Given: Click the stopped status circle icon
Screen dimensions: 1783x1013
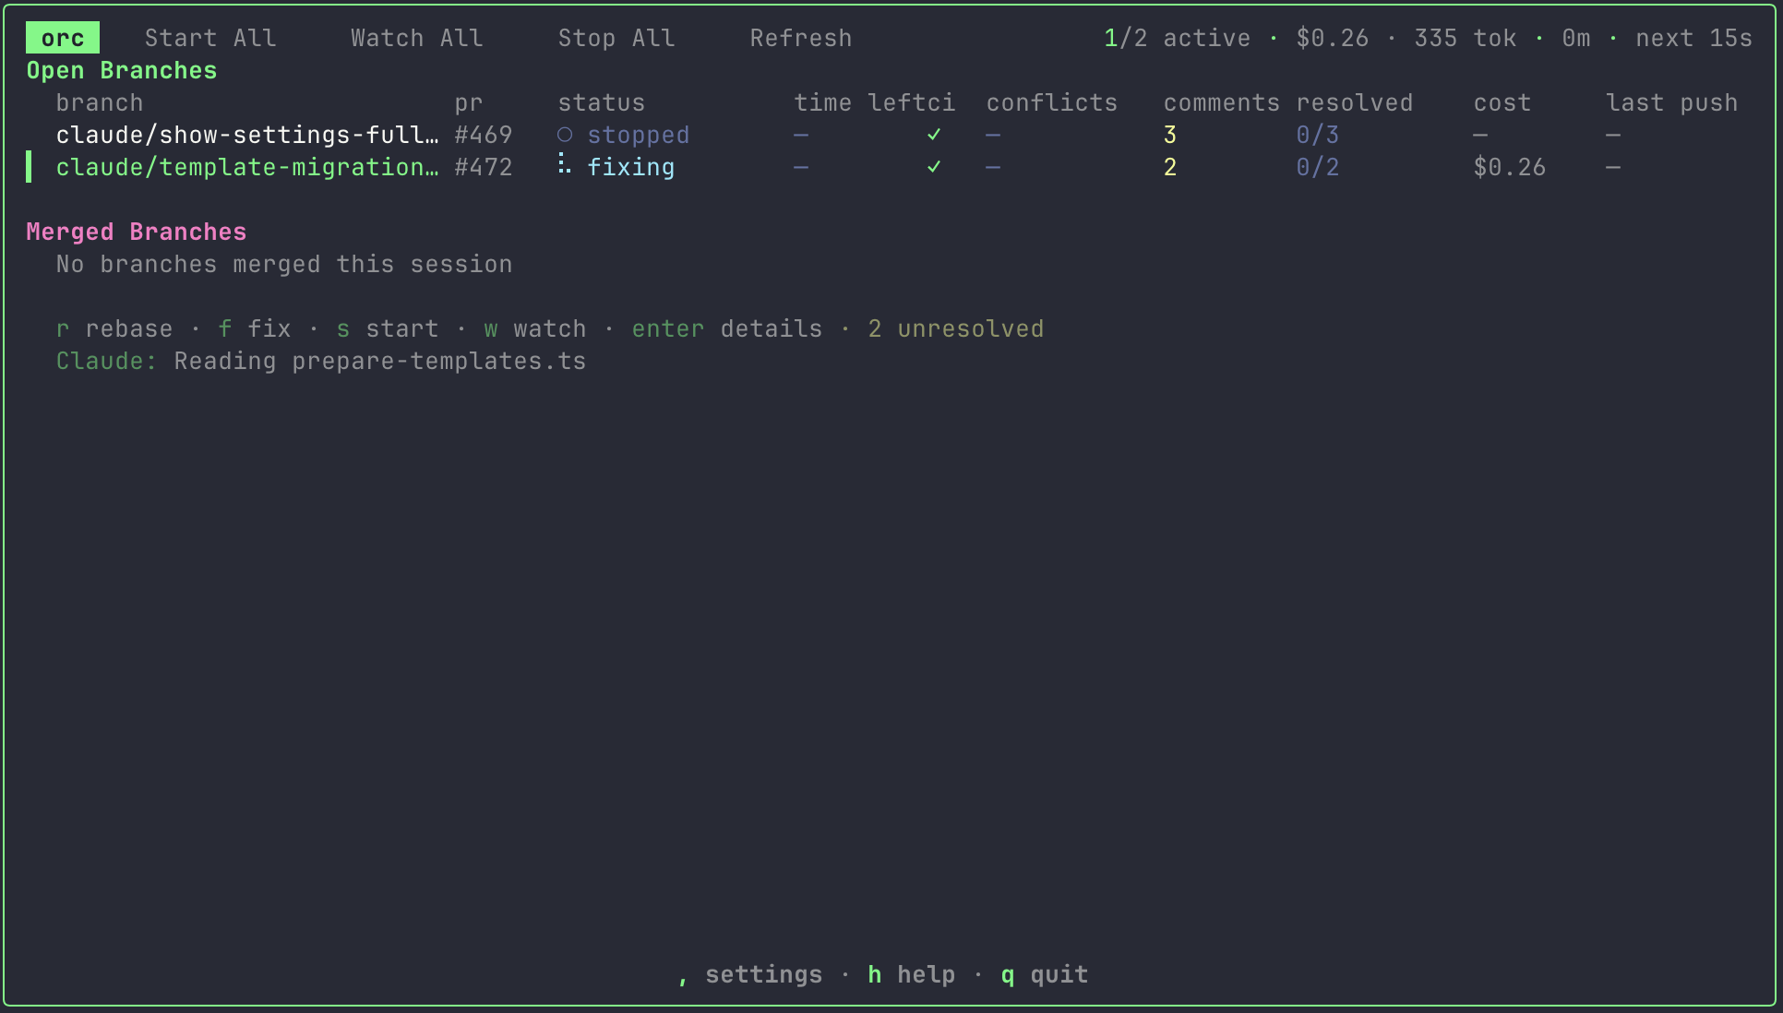Looking at the screenshot, I should click(x=565, y=135).
